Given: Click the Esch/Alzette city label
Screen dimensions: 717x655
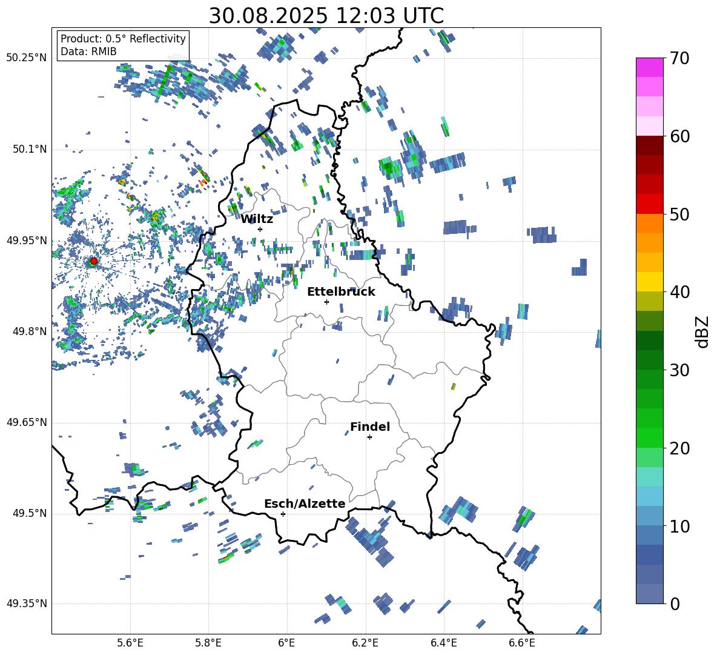Looking at the screenshot, I should tap(305, 504).
